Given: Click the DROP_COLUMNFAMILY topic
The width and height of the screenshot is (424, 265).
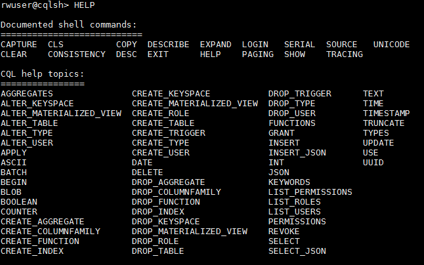Looking at the screenshot, I should click(177, 192).
